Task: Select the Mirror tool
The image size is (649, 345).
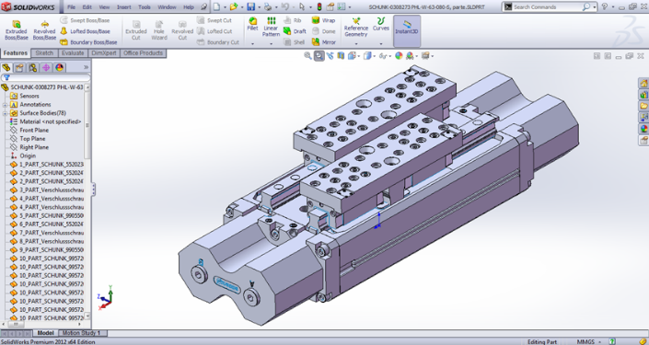Action: pos(324,42)
